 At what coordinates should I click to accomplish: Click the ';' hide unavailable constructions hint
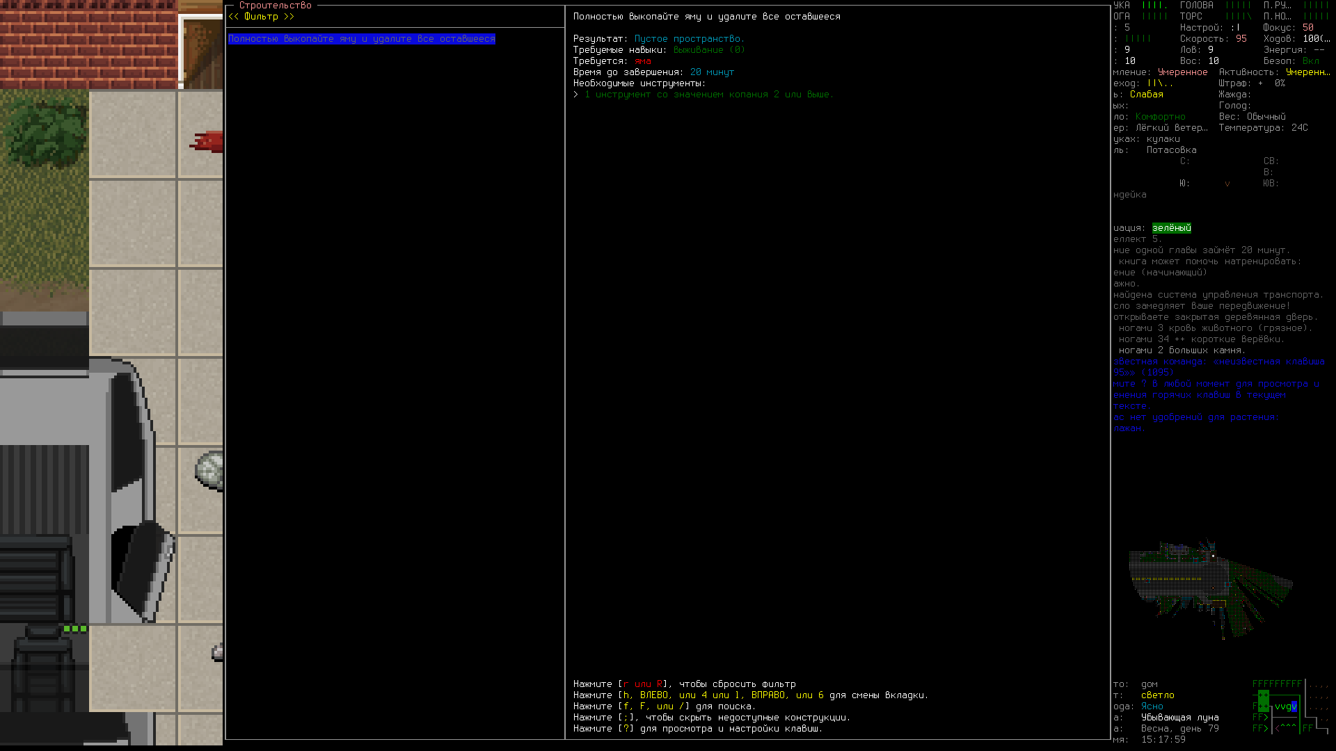point(626,718)
